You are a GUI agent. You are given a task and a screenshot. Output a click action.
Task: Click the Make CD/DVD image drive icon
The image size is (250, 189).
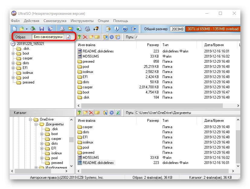[62, 29]
